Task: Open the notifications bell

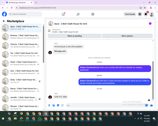Action: point(146,14)
